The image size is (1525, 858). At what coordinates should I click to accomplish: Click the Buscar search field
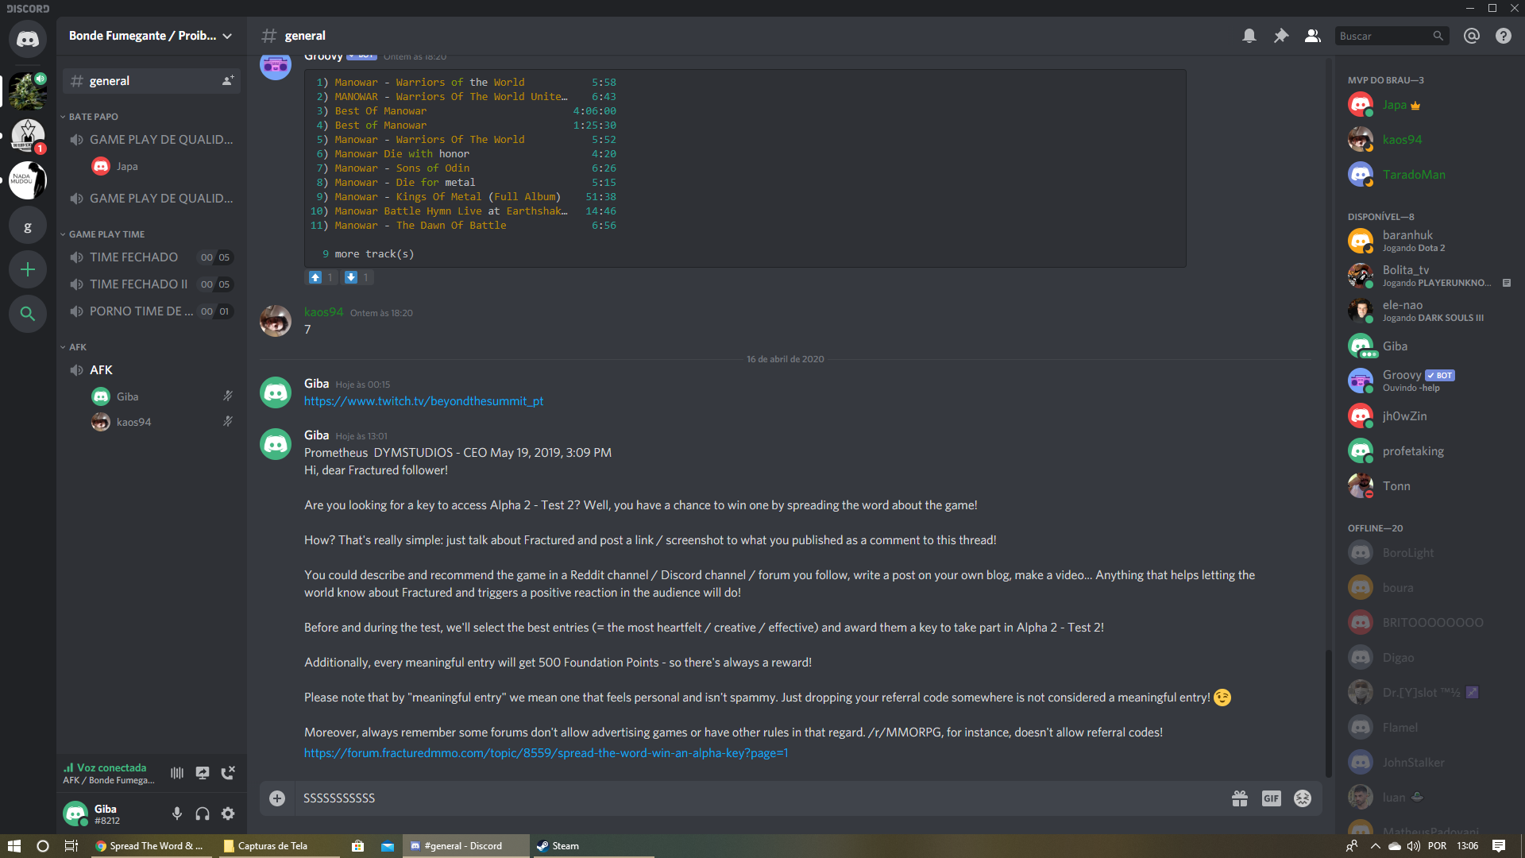point(1392,36)
